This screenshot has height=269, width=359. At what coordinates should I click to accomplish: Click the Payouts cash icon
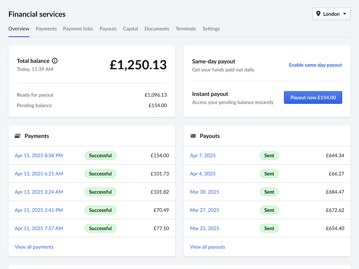tap(193, 136)
